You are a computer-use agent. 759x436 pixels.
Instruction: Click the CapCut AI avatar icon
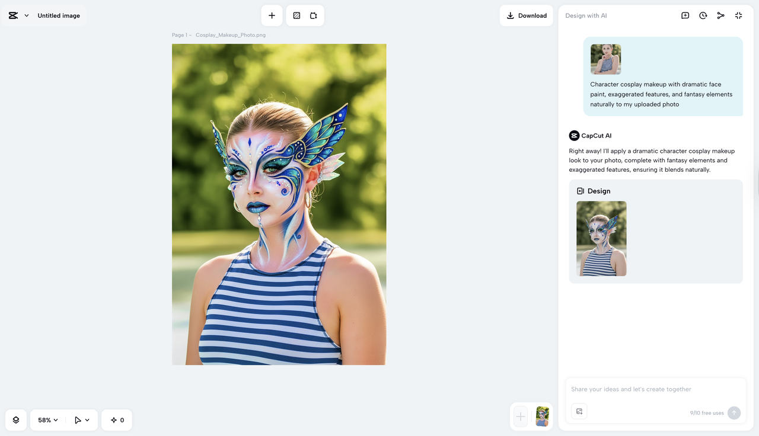pyautogui.click(x=574, y=136)
